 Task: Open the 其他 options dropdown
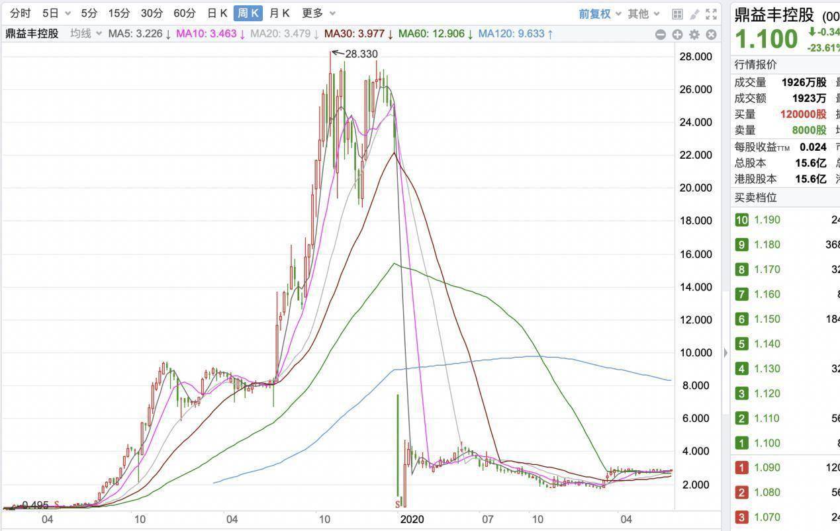(x=644, y=13)
